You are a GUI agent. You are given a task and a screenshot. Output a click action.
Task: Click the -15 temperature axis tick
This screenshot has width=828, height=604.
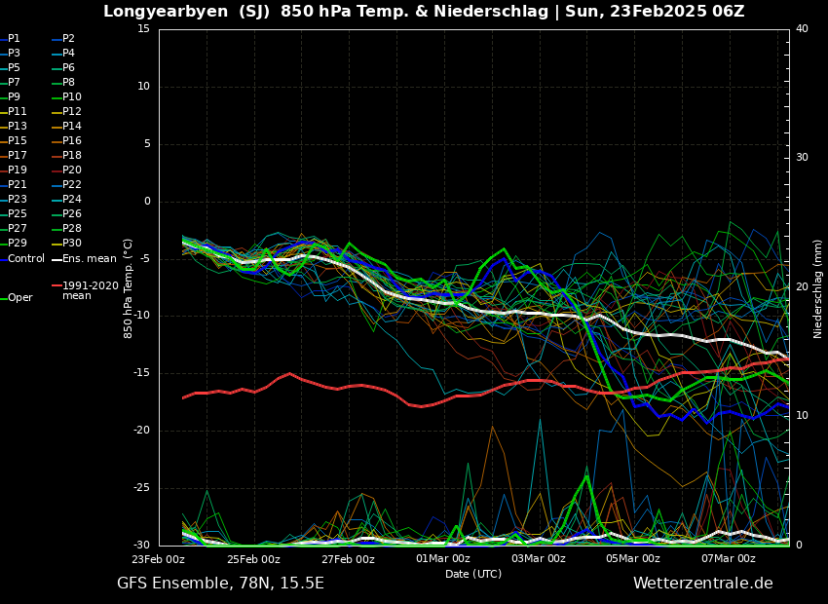(141, 373)
